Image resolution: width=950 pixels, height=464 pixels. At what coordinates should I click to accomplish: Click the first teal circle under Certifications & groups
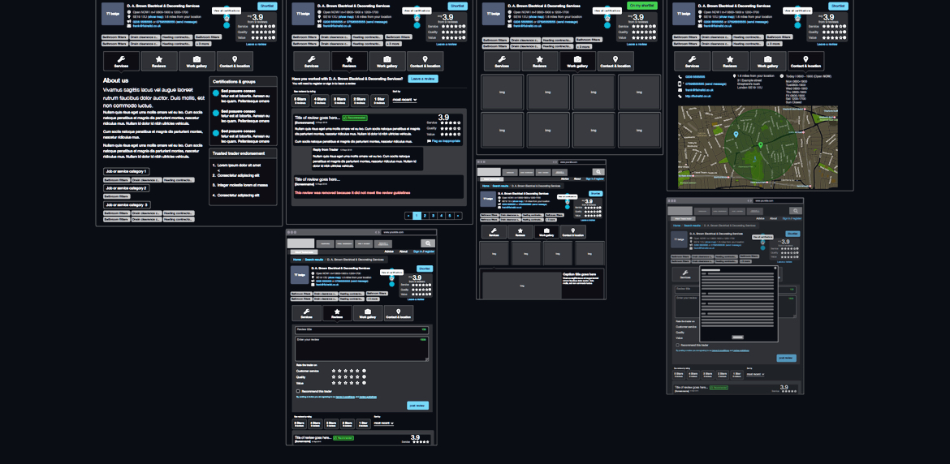coord(216,92)
